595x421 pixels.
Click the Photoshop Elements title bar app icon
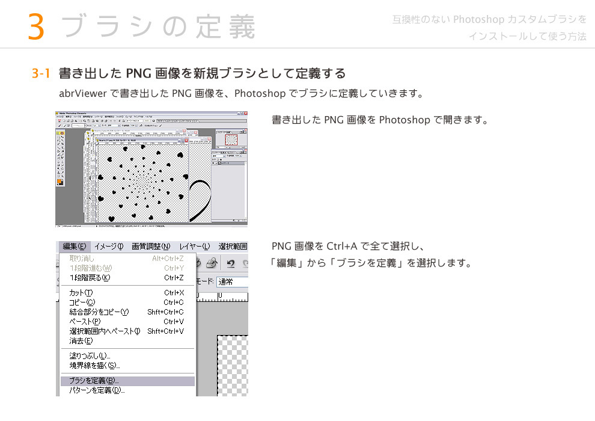pos(58,113)
